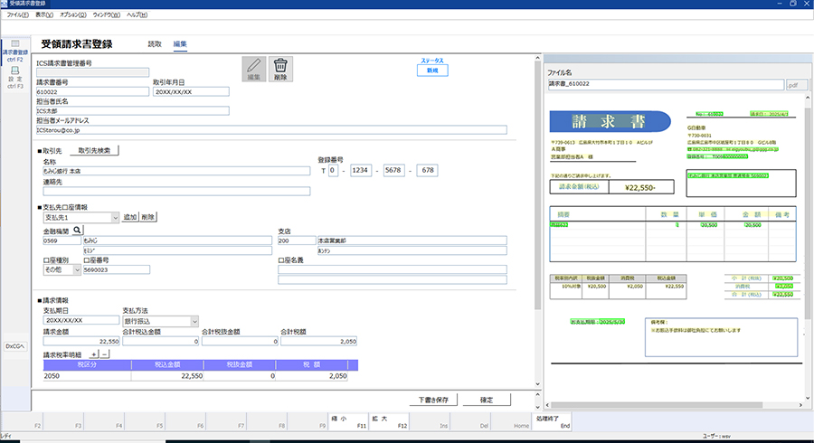Image resolution: width=814 pixels, height=443 pixels.
Task: Click form vertical scrollbar thumb
Action: (x=538, y=185)
